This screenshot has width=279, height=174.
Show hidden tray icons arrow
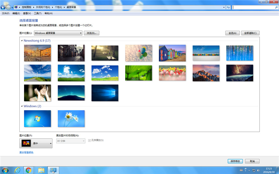coord(249,171)
